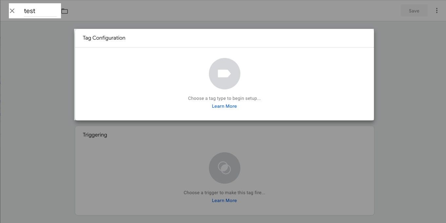Image resolution: width=446 pixels, height=223 pixels.
Task: Click "Choose a tag type to begin setup" text
Action: click(224, 98)
